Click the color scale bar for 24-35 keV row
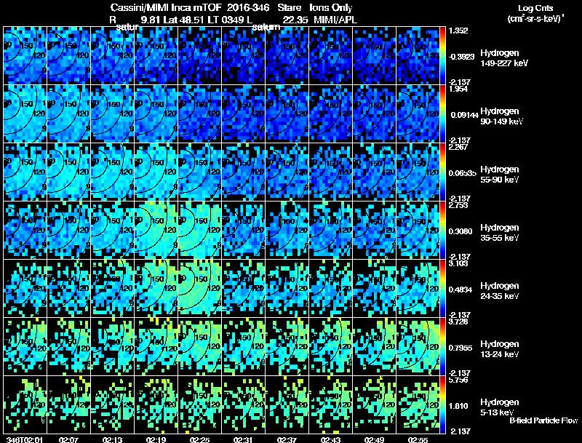The height and width of the screenshot is (443, 582). coord(442,289)
